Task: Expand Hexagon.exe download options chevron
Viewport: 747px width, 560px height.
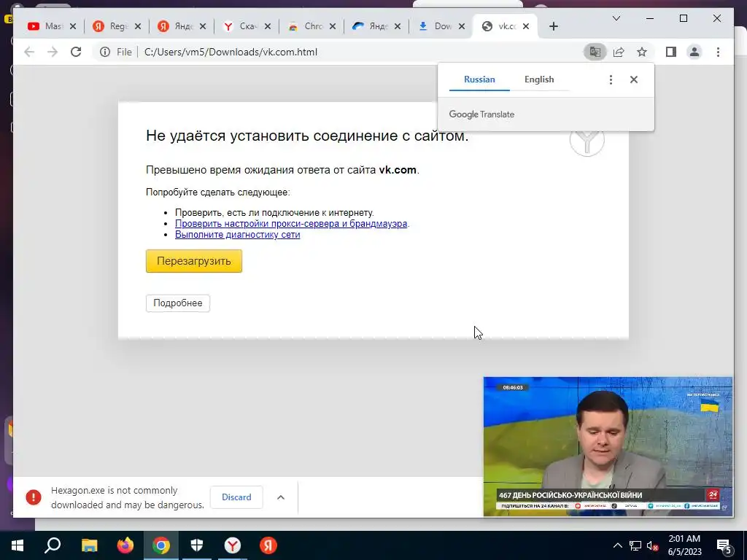Action: (x=281, y=497)
